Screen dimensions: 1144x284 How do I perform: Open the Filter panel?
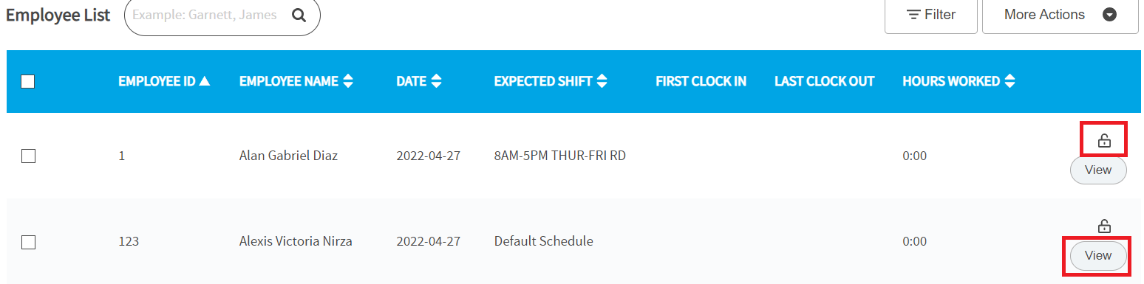(931, 15)
